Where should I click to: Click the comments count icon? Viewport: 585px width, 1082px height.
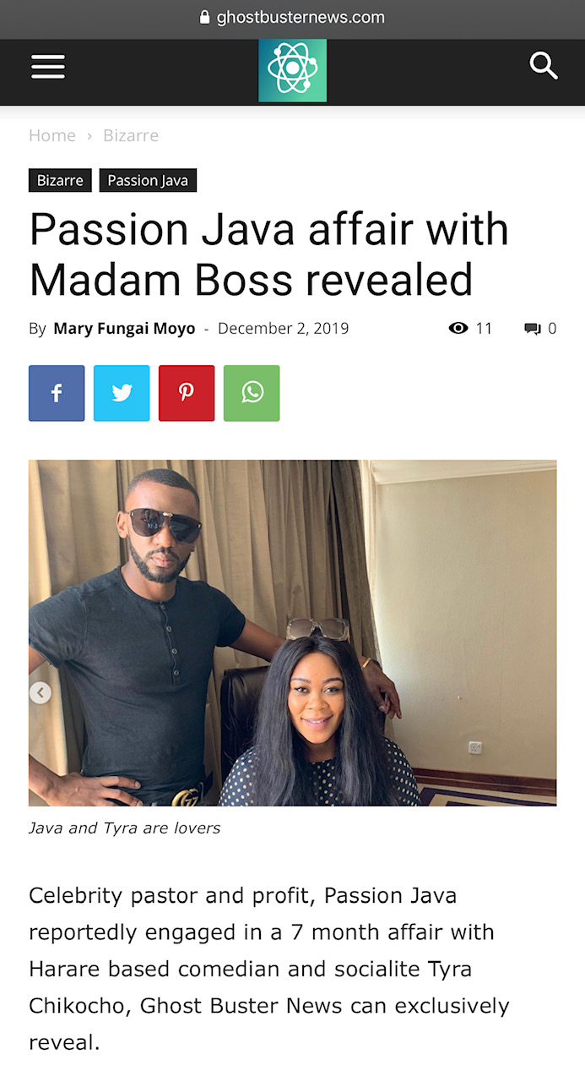[x=533, y=329]
